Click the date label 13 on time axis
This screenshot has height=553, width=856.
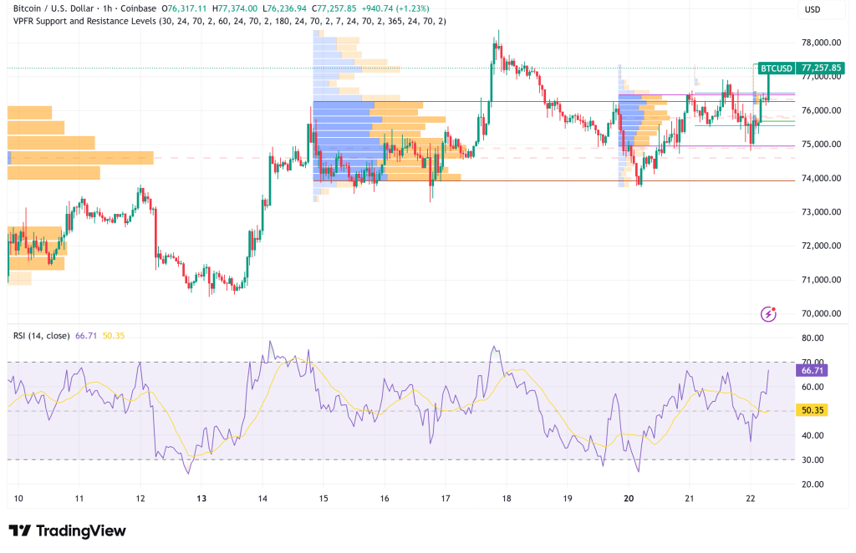[x=201, y=499]
